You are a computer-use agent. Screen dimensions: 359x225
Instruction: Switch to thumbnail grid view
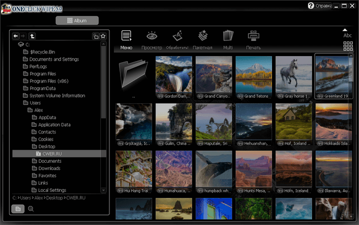pos(348,46)
